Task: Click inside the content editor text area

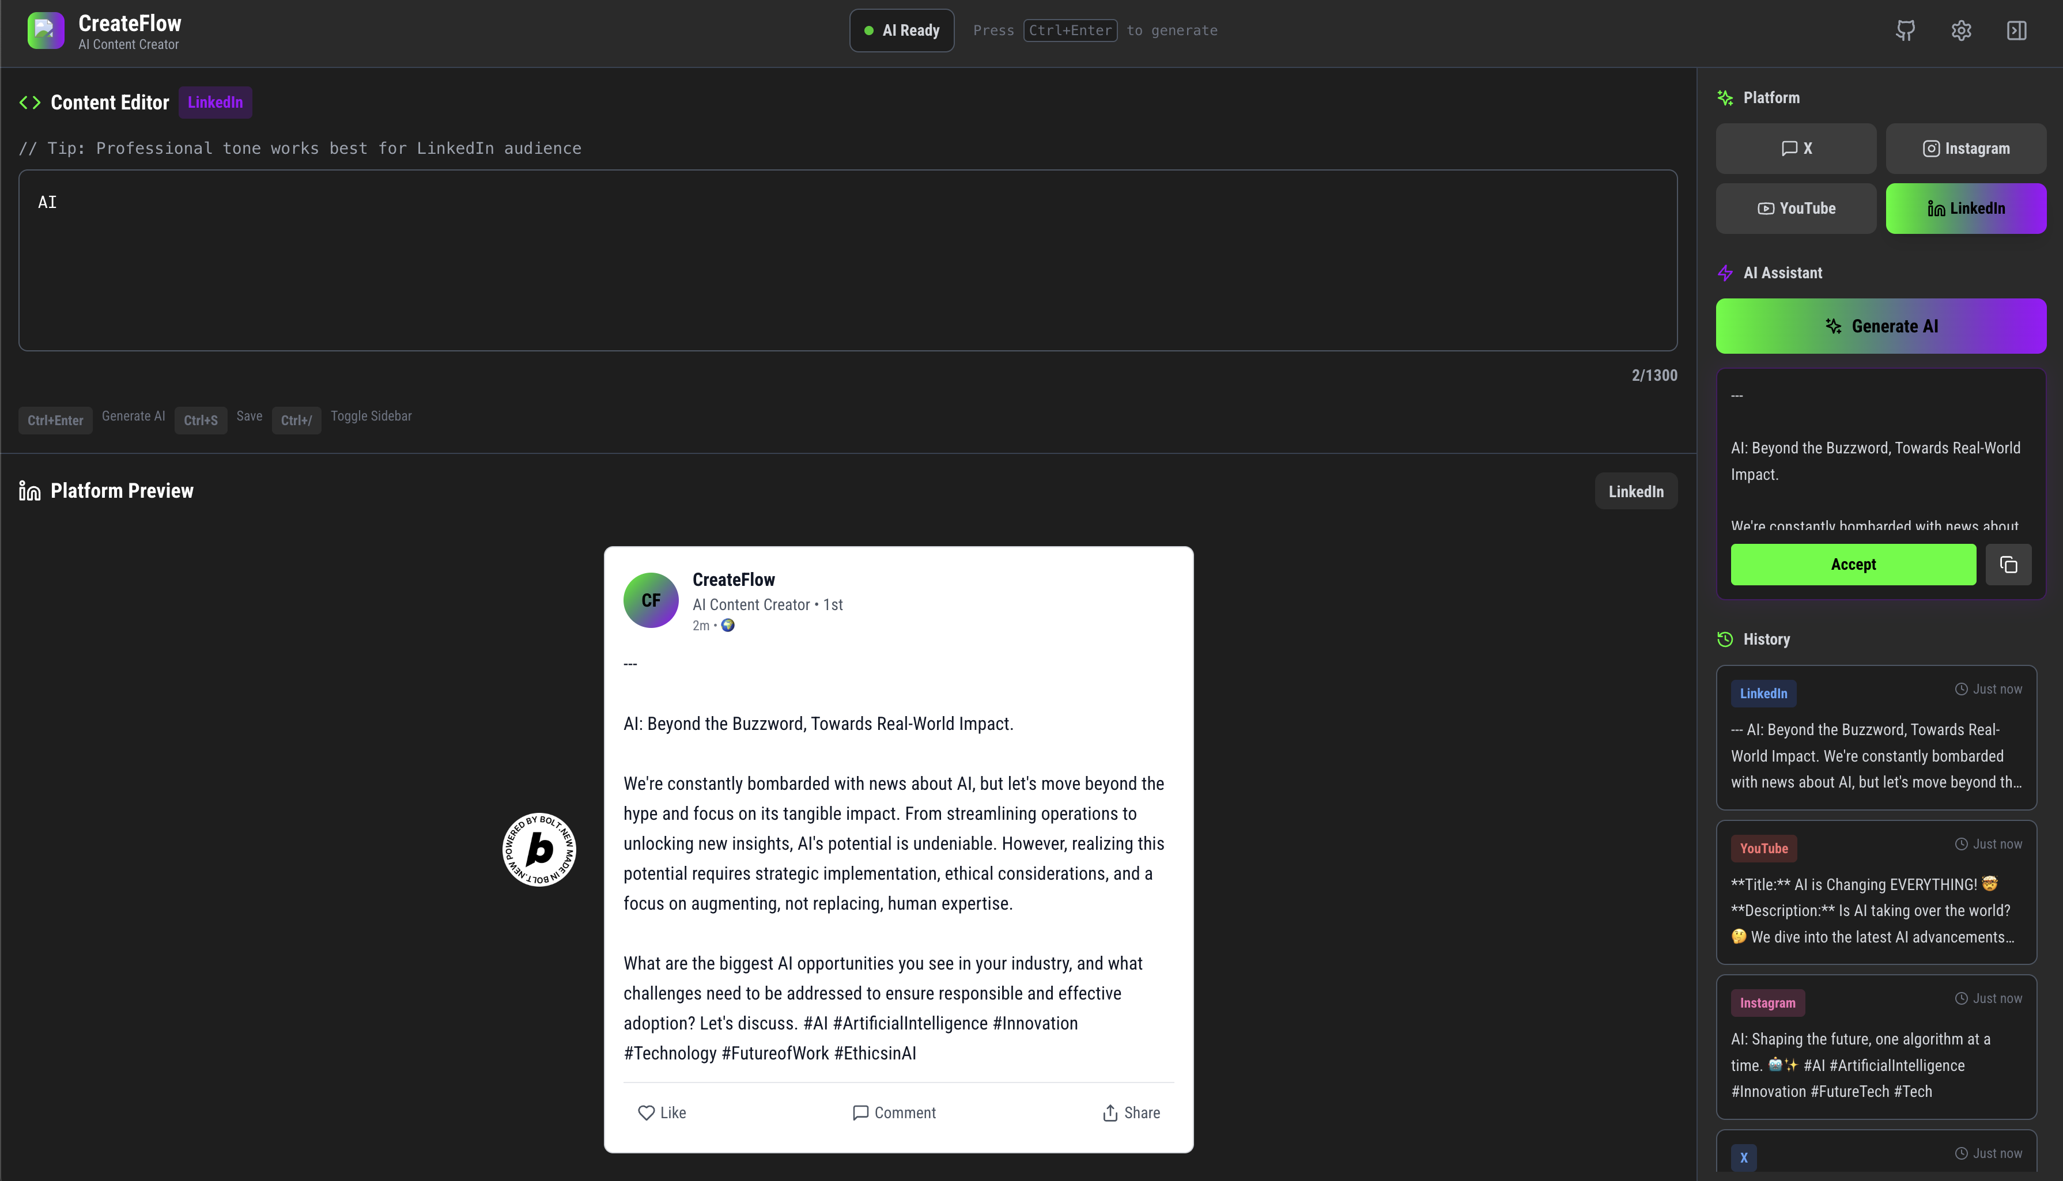Action: point(848,260)
